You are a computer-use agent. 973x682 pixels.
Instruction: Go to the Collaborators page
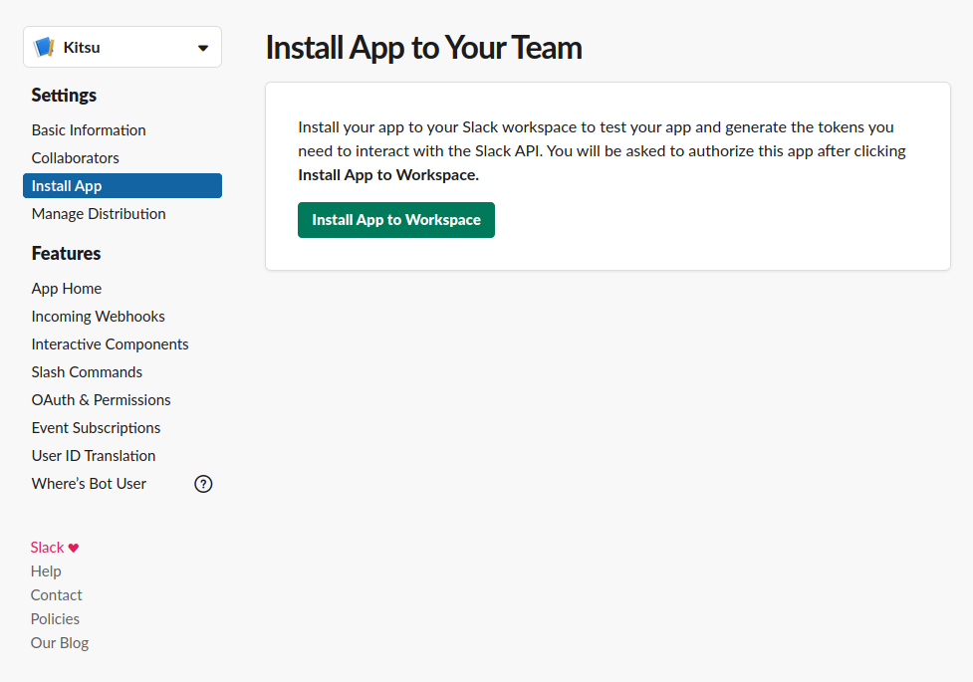[x=75, y=157]
